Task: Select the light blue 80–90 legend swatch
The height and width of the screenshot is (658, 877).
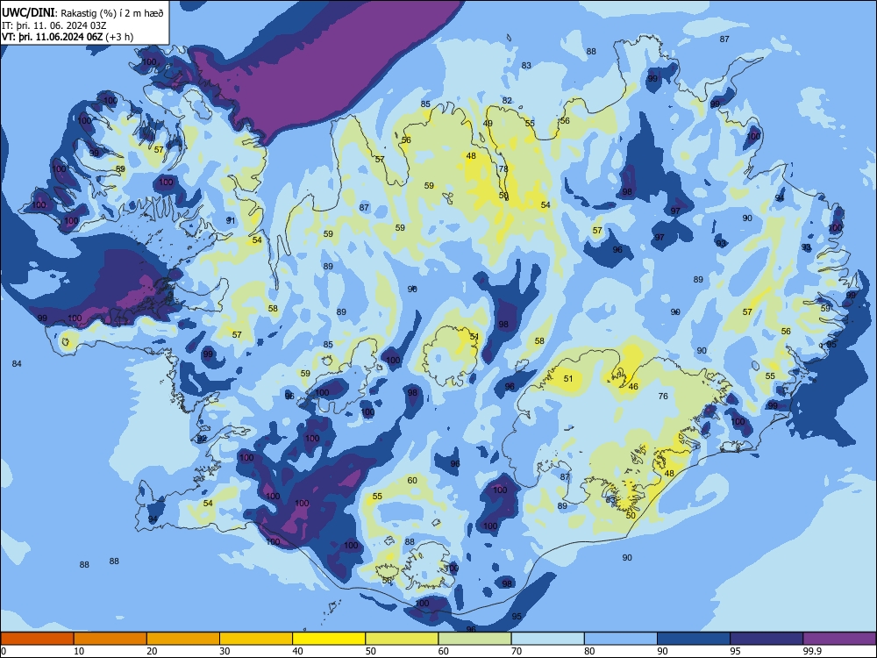Action: (621, 639)
